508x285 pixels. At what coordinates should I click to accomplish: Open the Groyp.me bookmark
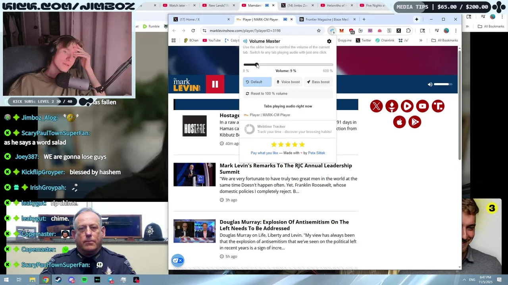pos(344,40)
